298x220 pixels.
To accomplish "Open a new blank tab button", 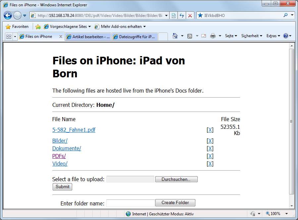I will pyautogui.click(x=163, y=37).
